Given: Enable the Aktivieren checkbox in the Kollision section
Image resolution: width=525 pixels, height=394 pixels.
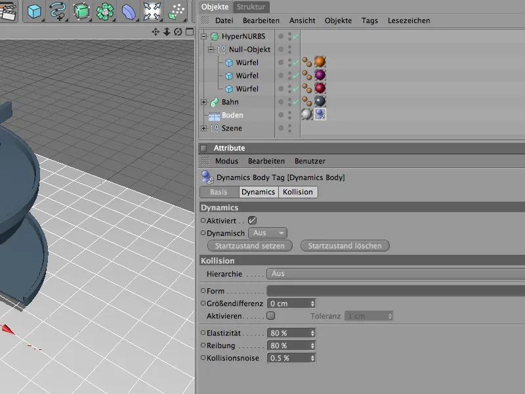Looking at the screenshot, I should pyautogui.click(x=271, y=315).
